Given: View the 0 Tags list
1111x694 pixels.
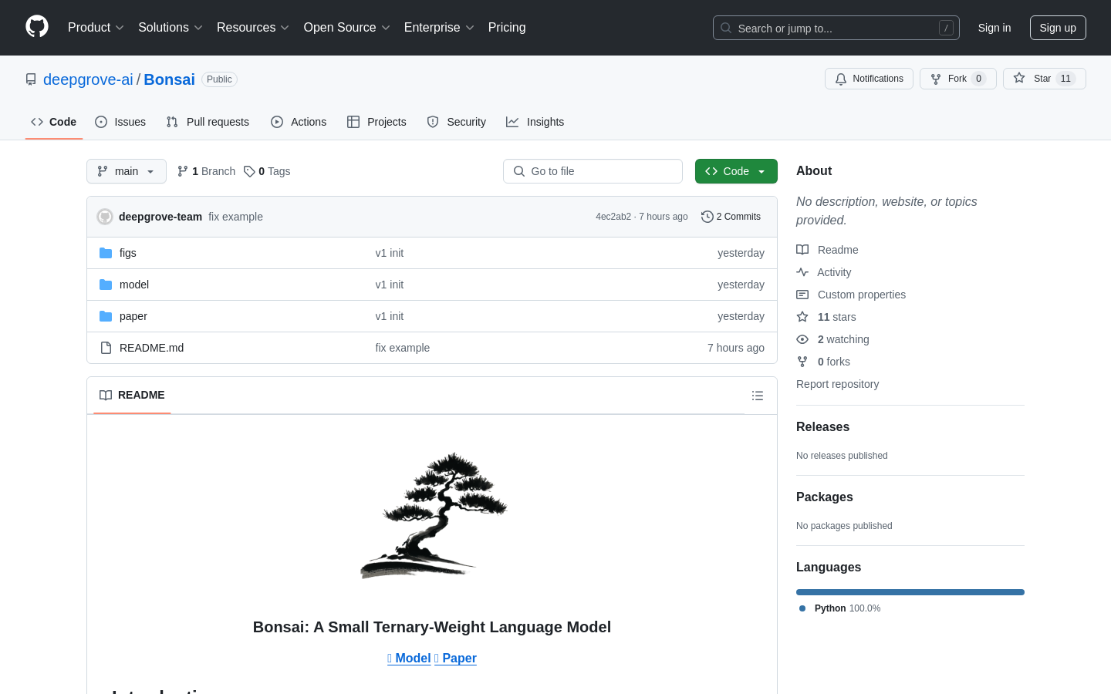Looking at the screenshot, I should (x=267, y=171).
